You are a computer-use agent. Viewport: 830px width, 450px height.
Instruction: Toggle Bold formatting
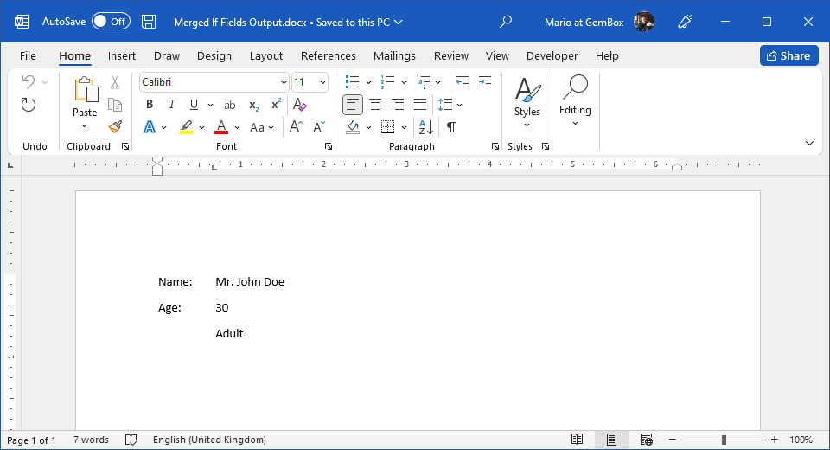coord(150,105)
